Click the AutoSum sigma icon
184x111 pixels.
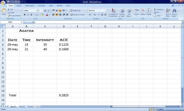pos(155,9)
